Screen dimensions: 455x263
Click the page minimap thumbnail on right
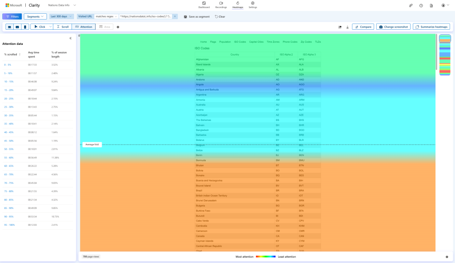pyautogui.click(x=445, y=54)
